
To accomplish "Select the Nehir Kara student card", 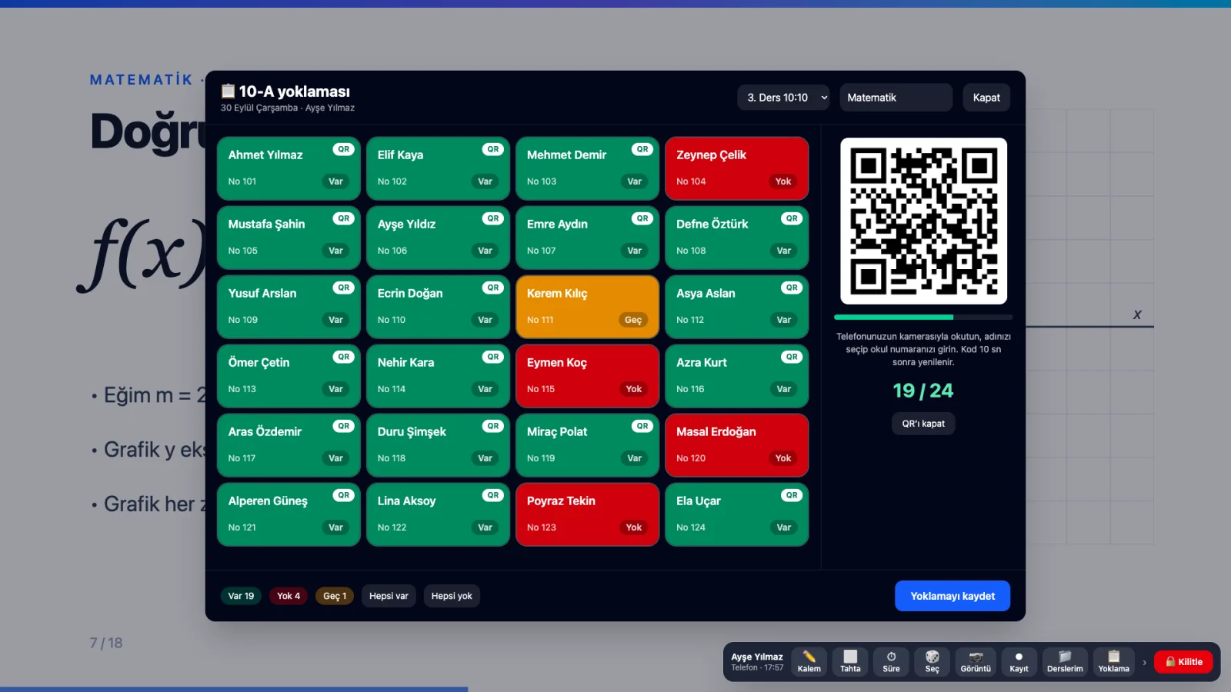I will pos(438,376).
